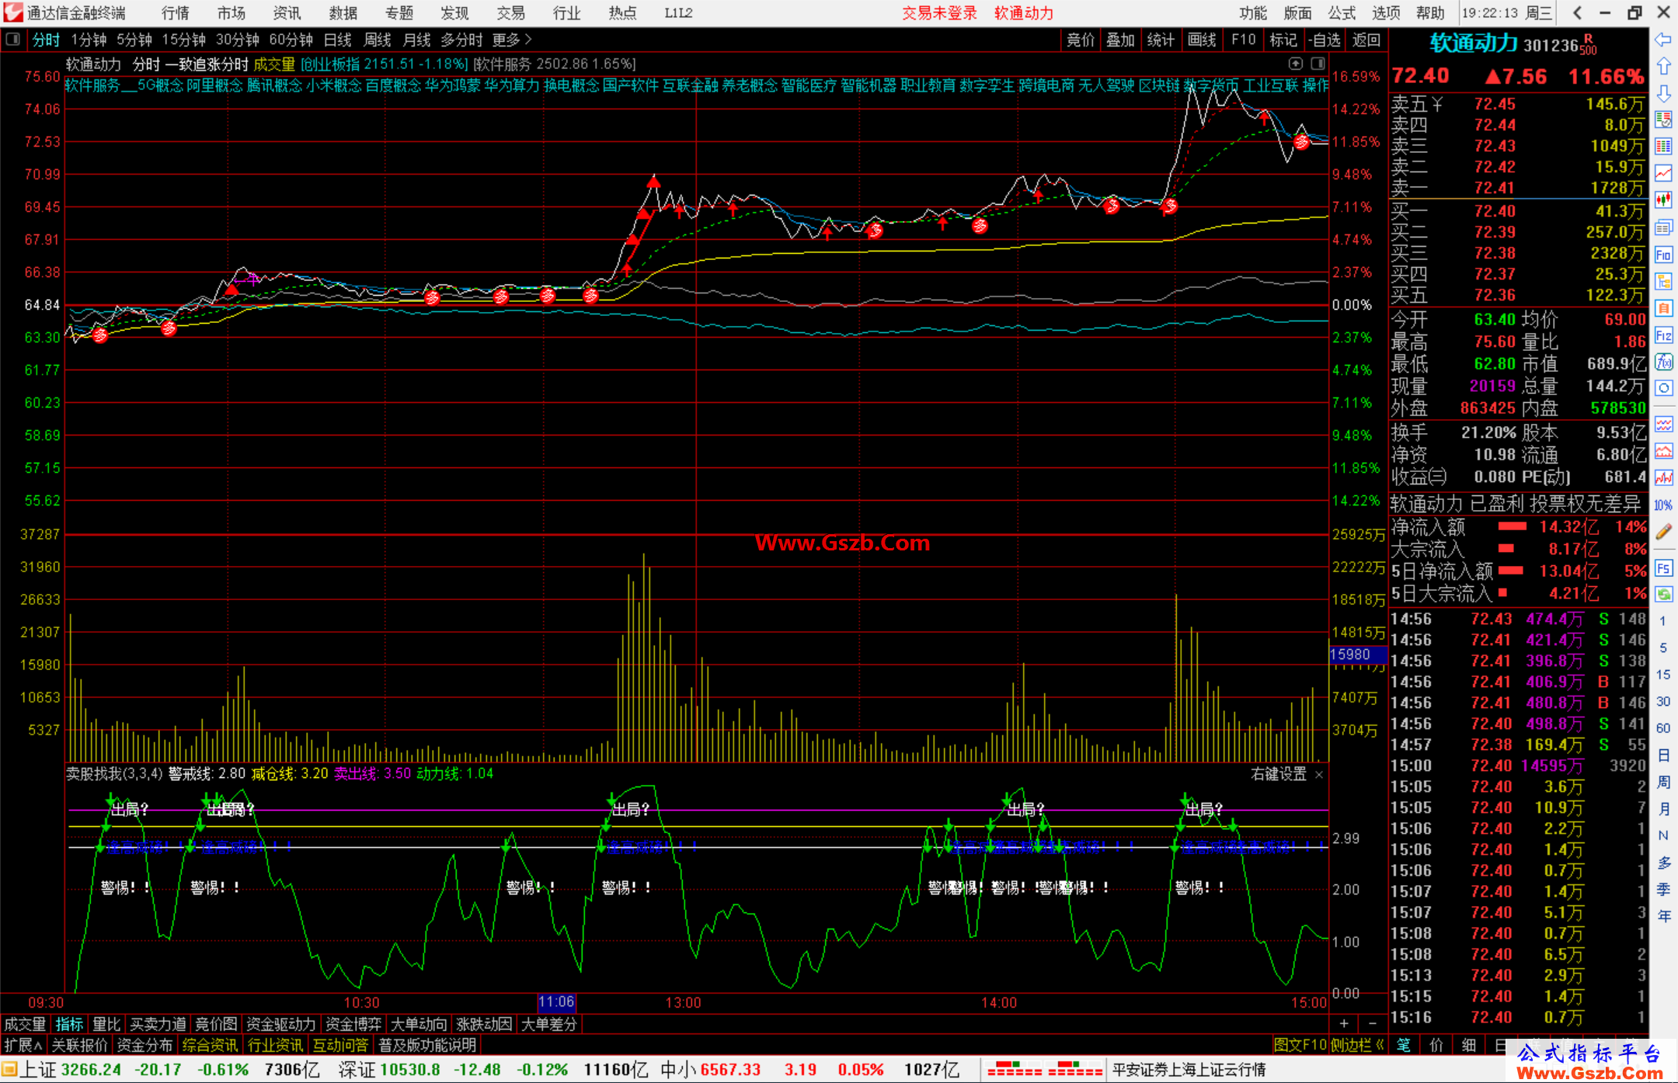1678x1083 pixels.
Task: Expand the 更多 periods list
Action: [512, 40]
